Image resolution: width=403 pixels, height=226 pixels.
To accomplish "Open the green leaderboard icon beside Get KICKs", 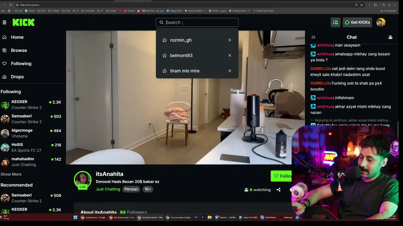I will coord(335,22).
